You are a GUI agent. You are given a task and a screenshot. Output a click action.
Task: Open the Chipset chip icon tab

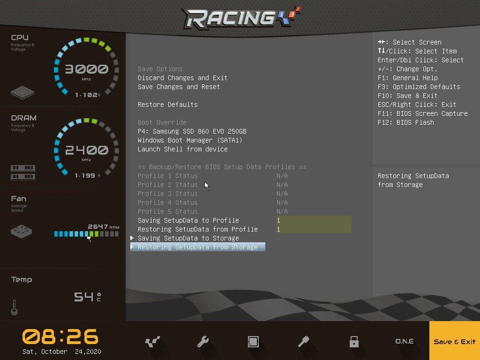point(253,342)
